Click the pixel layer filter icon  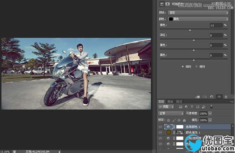pyautogui.click(x=181, y=107)
